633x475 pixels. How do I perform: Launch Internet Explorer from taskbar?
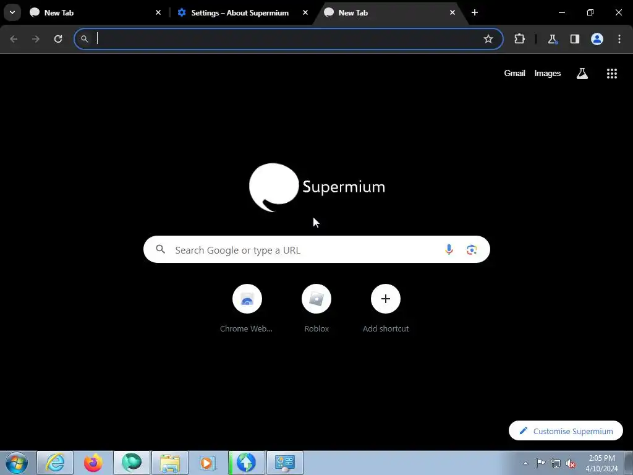[x=55, y=463]
